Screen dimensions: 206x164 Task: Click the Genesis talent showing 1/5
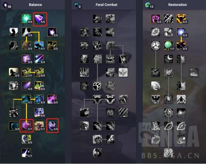[x=39, y=19]
